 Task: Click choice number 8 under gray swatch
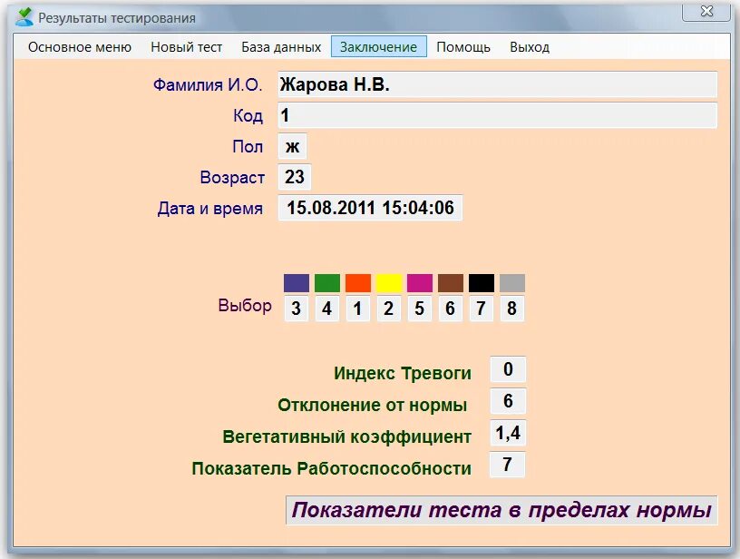click(512, 309)
